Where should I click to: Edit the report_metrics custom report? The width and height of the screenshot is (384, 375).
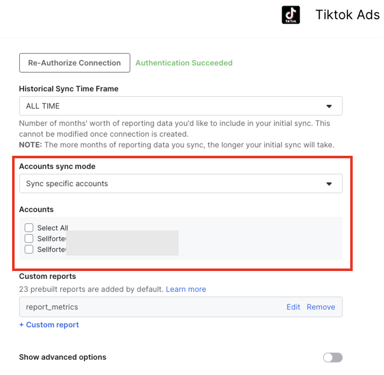[x=293, y=307]
